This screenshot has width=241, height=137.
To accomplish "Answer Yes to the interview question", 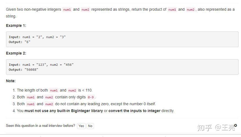I will tap(81, 126).
